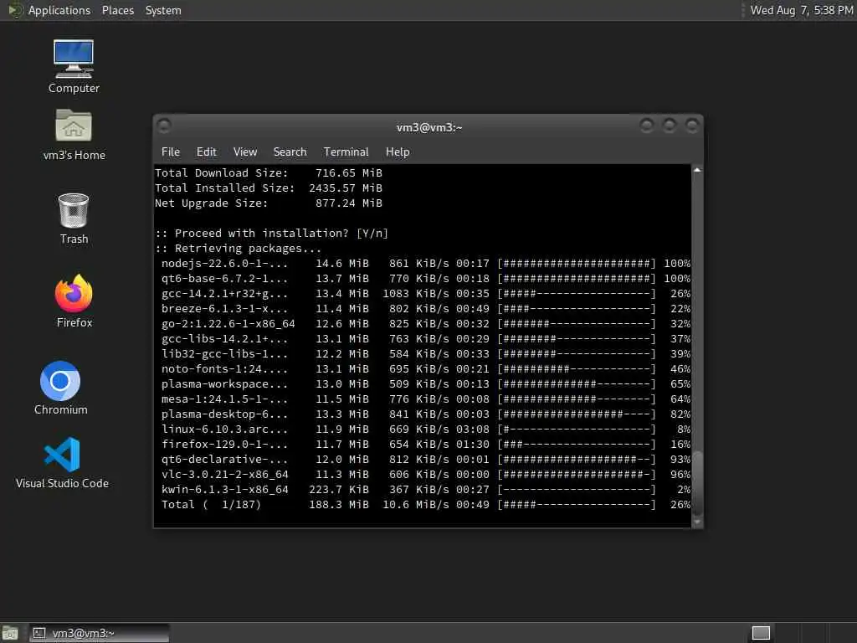Click the kwin-6.1.3-1-x86_64 package row
This screenshot has height=643, width=857.
pos(425,490)
